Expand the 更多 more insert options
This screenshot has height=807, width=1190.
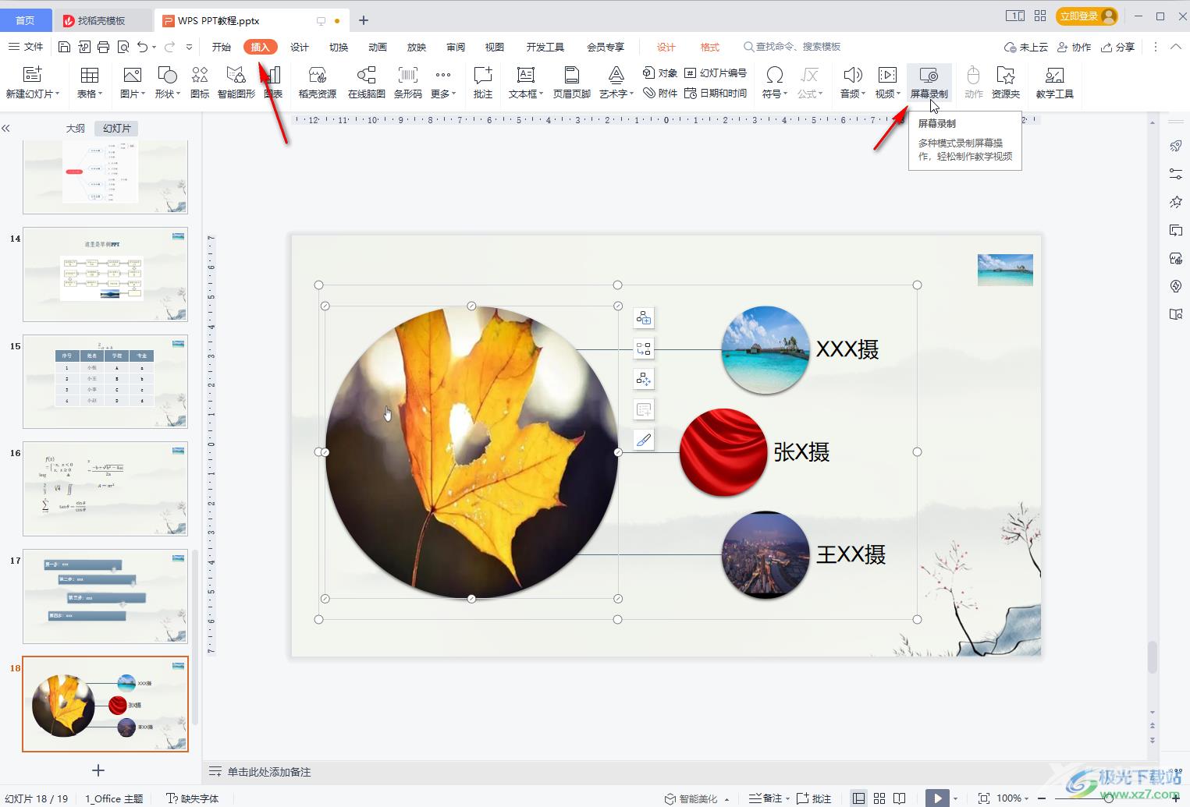tap(442, 83)
